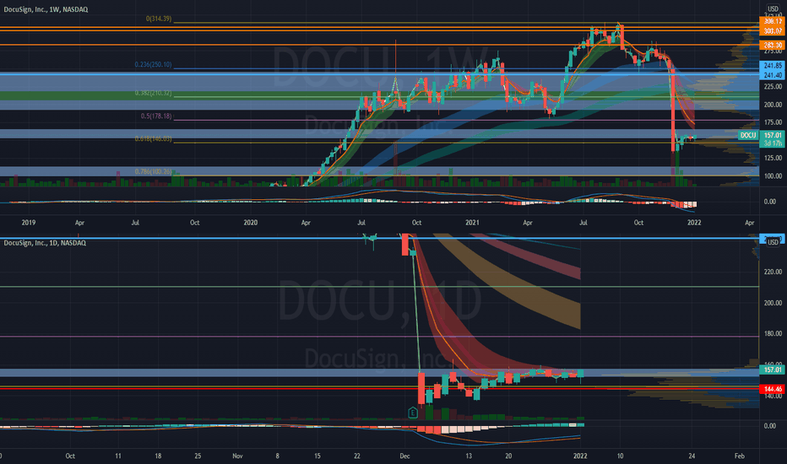Click 225.00 on the weekly price axis
Screen dimensions: 787x464
pyautogui.click(x=773, y=87)
